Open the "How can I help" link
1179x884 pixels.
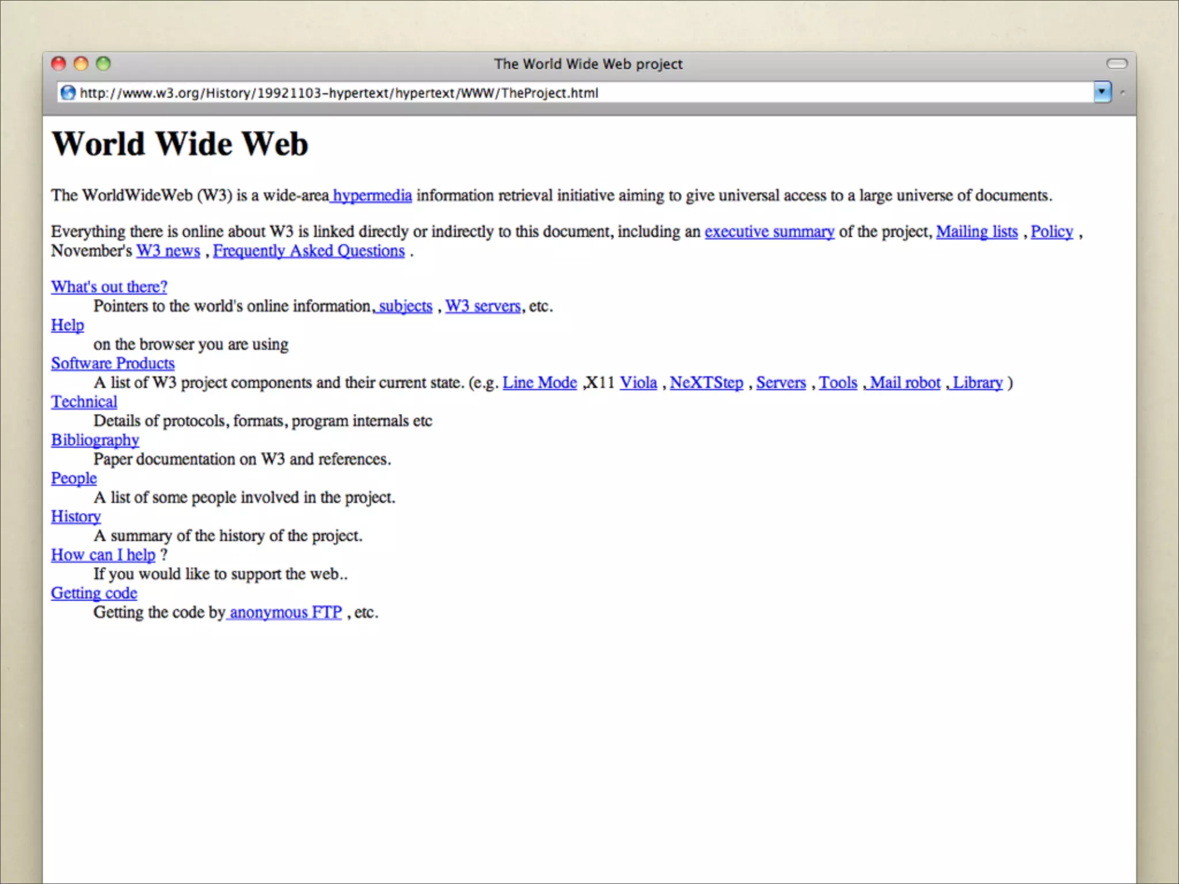[103, 555]
